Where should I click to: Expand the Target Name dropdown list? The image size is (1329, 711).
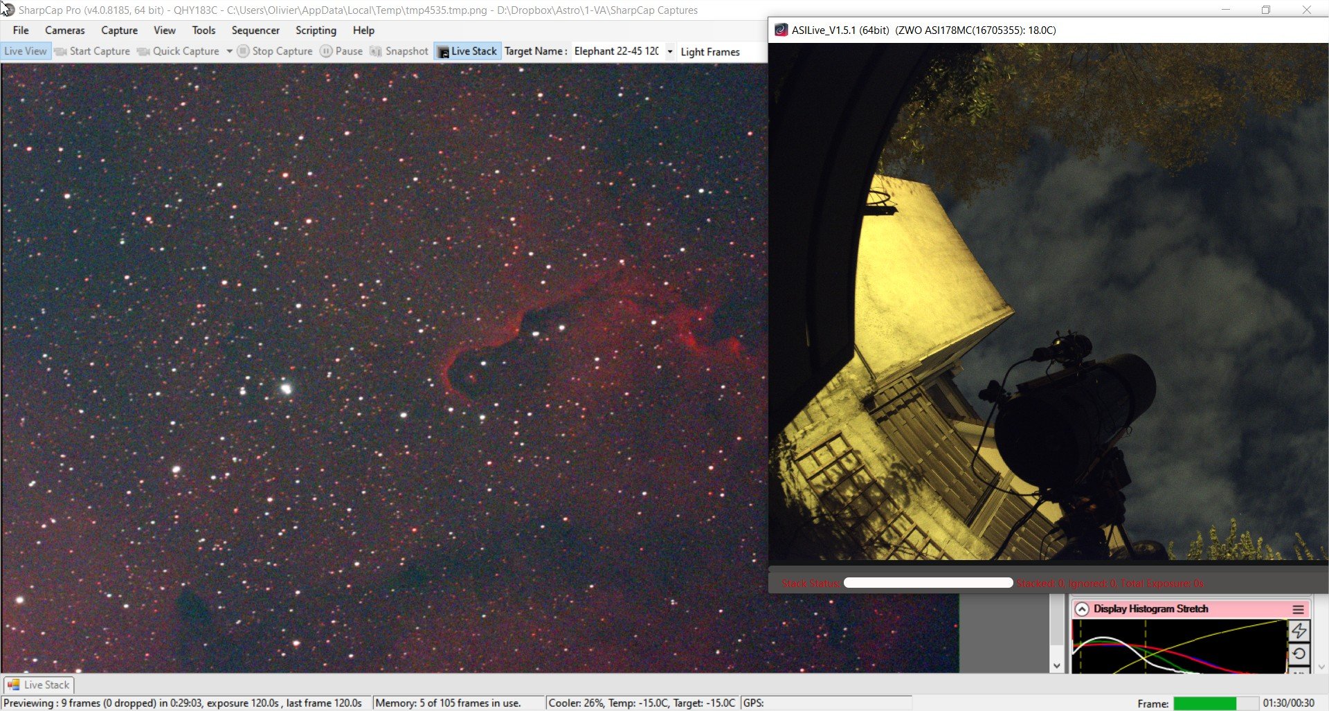[x=670, y=51]
